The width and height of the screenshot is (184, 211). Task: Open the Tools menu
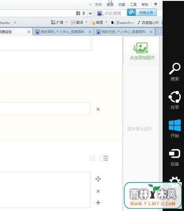133,4
